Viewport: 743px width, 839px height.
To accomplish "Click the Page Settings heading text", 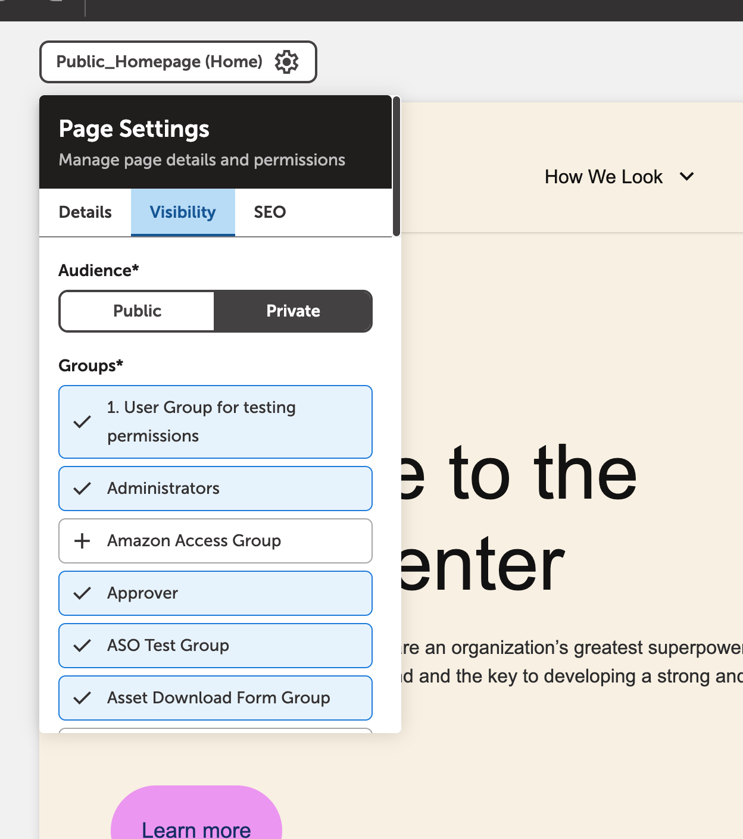I will click(x=134, y=129).
